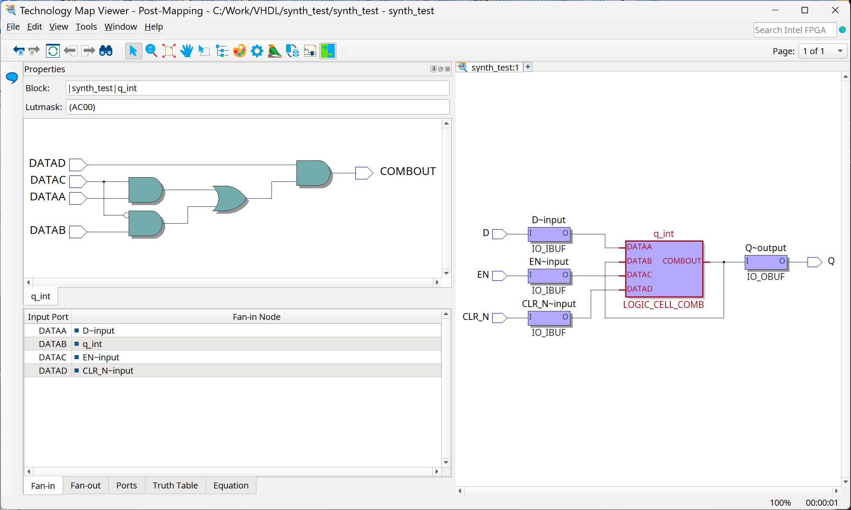The height and width of the screenshot is (510, 851).
Task: Switch to the Truth Table tab
Action: 175,485
